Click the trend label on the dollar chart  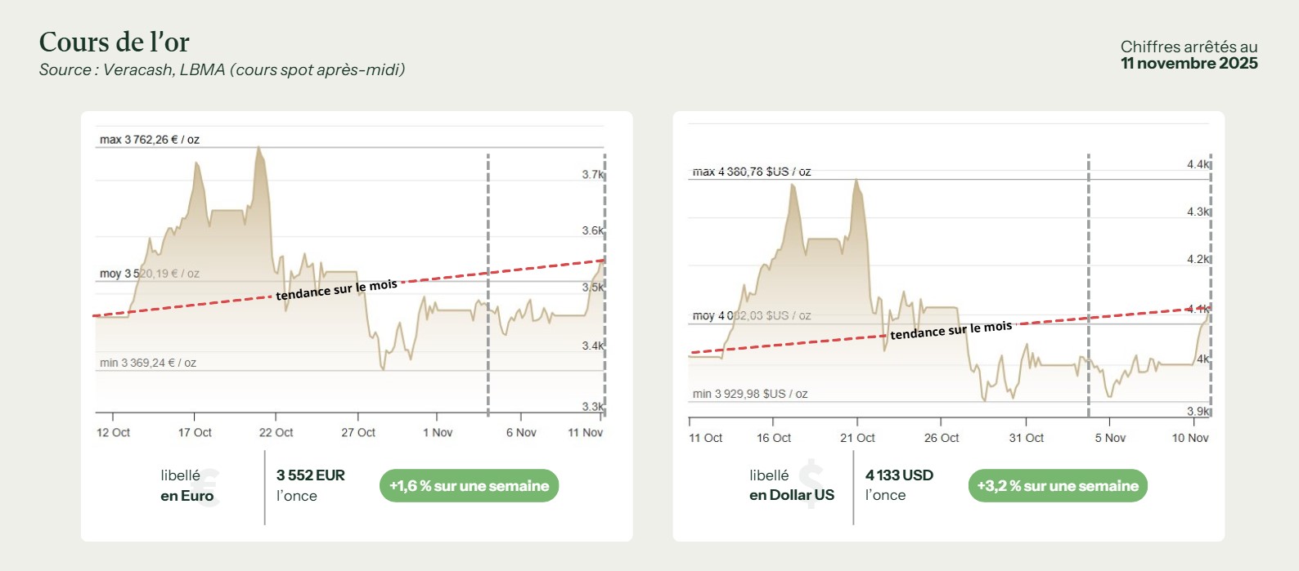951,330
